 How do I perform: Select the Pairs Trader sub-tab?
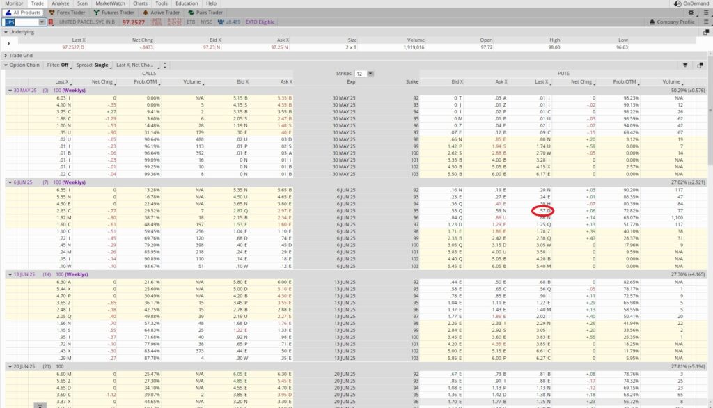tap(205, 13)
